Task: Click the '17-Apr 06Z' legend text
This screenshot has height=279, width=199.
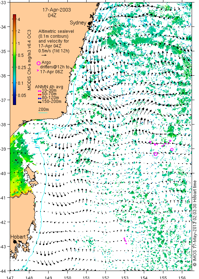Action: (x=51, y=72)
